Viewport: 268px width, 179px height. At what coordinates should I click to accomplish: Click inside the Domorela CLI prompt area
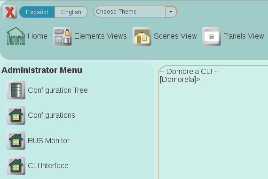coord(213,122)
